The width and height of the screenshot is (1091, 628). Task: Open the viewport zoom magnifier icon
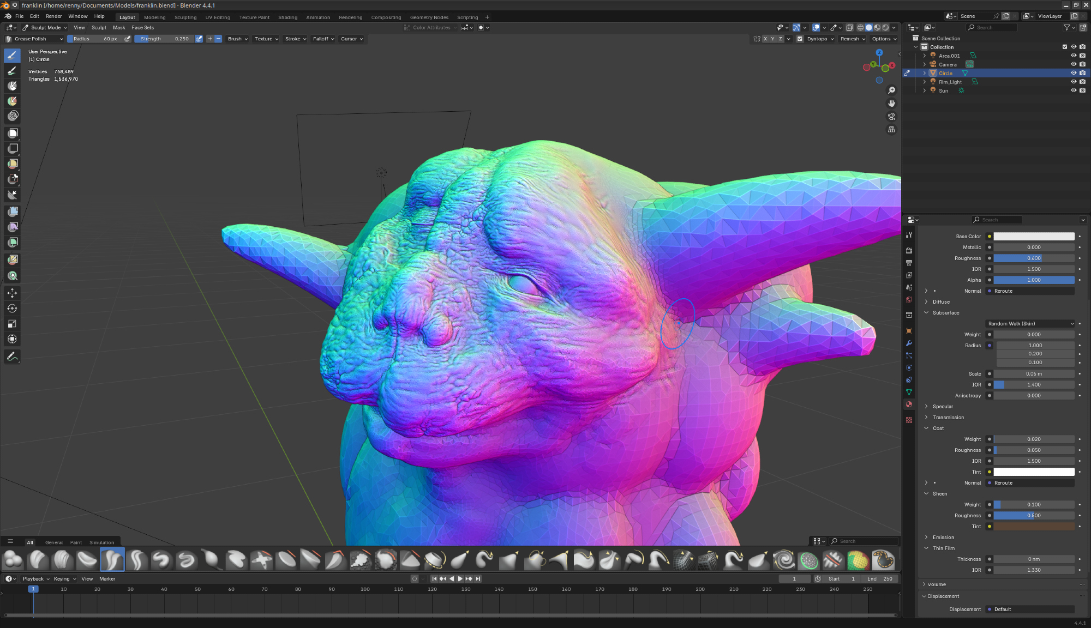[892, 90]
